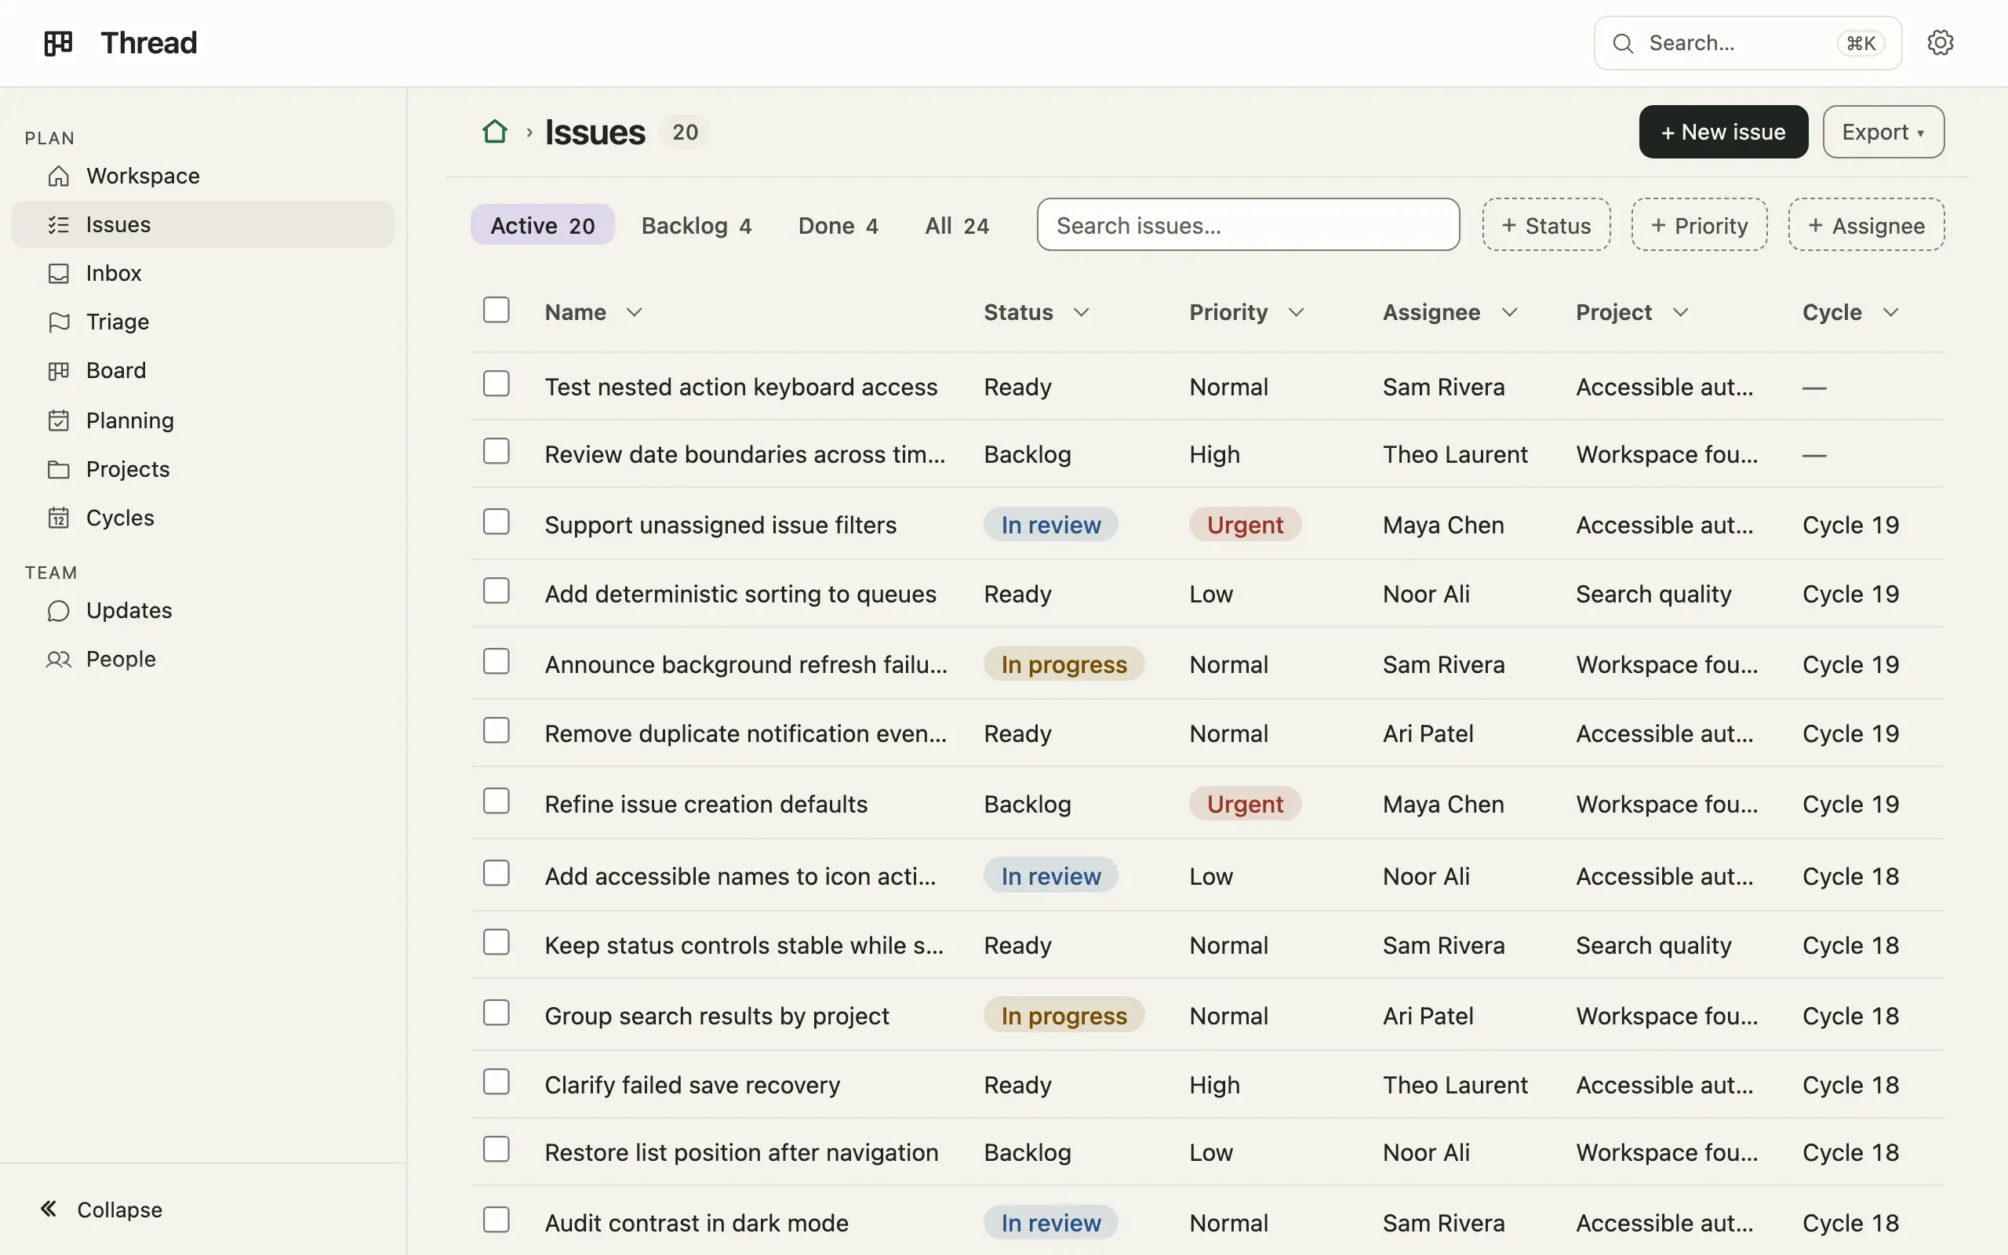Open the Board page link
Viewport: 2008px width, 1255px height.
[x=202, y=371]
